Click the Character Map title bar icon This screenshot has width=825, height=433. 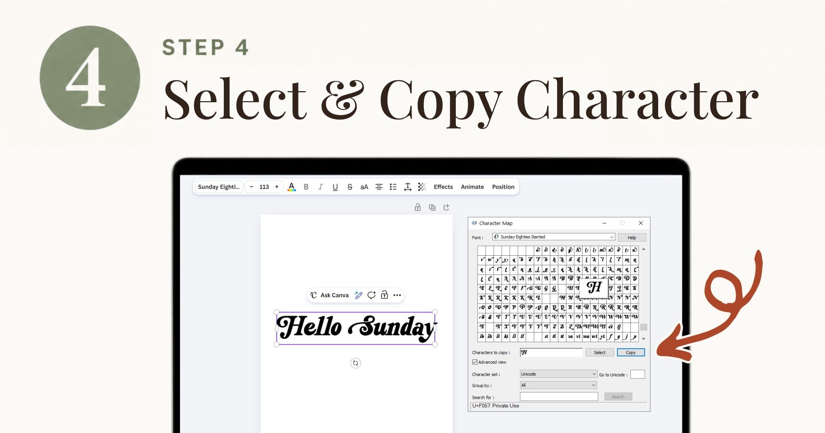click(474, 223)
